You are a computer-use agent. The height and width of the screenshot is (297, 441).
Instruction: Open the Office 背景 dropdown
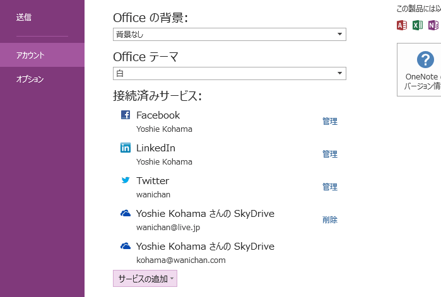coord(230,34)
